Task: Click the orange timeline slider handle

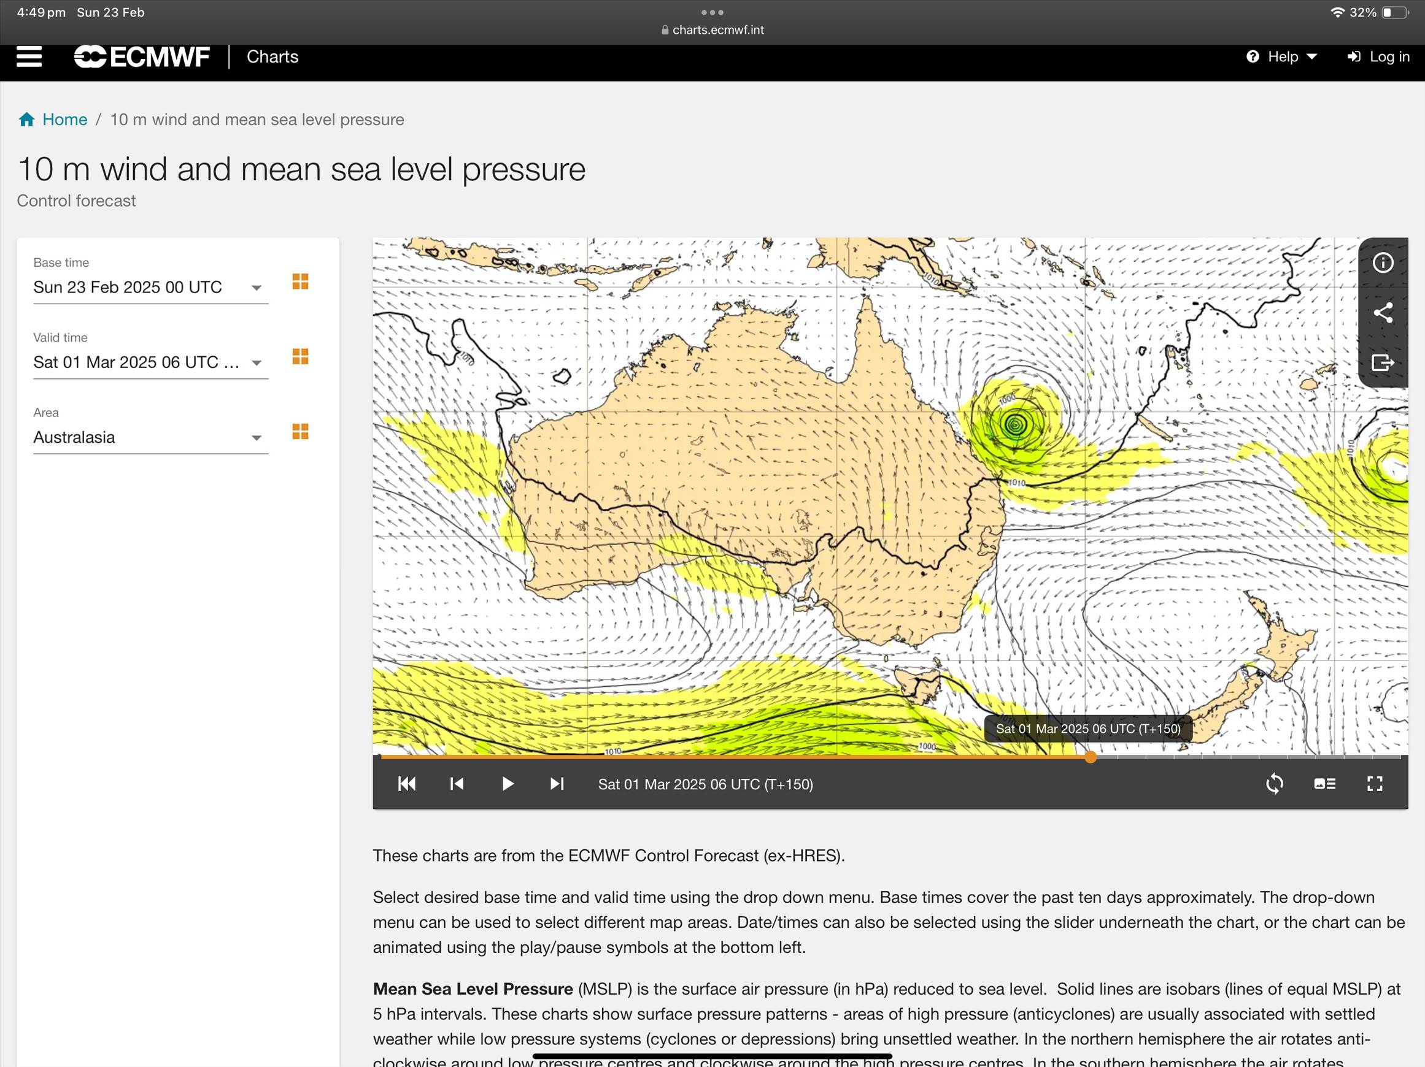Action: (1090, 757)
